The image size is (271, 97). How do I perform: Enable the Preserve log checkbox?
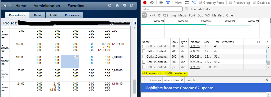pos(231,2)
